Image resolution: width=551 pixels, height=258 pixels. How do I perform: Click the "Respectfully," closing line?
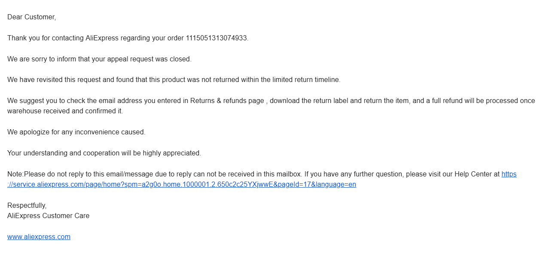[x=27, y=206]
